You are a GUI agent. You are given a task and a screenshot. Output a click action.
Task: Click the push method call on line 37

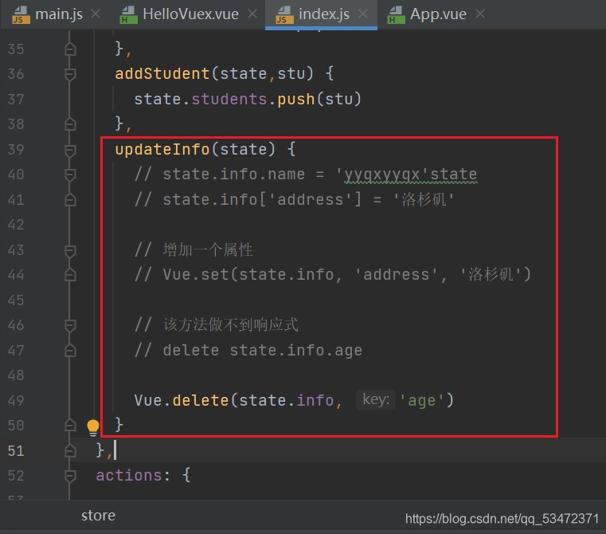296,100
